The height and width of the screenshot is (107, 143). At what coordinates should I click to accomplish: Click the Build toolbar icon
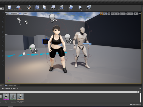point(71,7)
